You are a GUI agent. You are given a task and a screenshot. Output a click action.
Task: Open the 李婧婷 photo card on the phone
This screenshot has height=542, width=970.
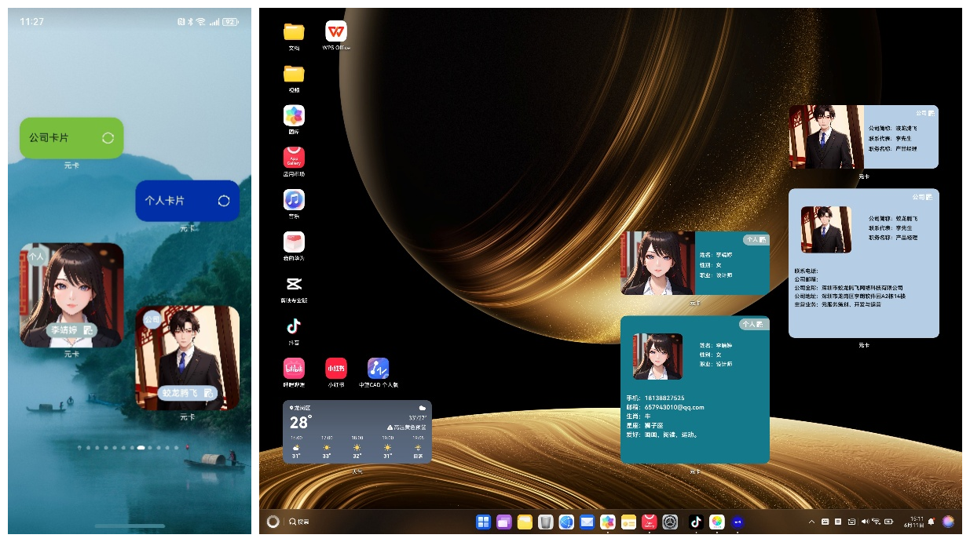(71, 295)
